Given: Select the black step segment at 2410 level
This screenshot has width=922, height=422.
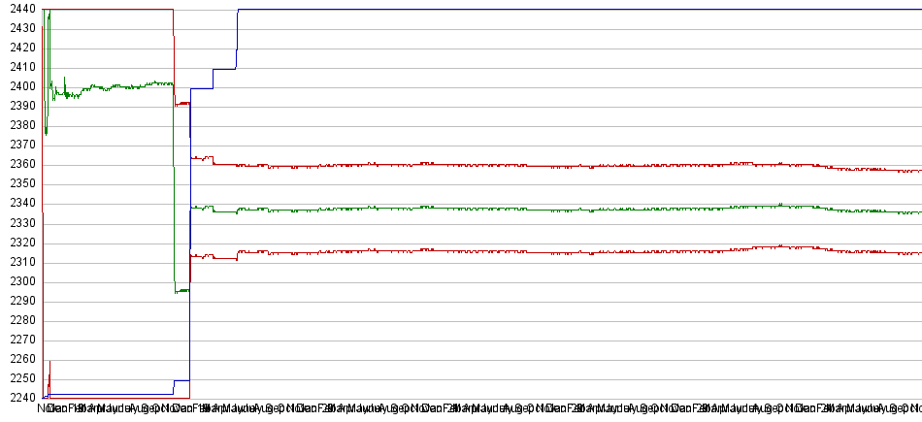Looking at the screenshot, I should pyautogui.click(x=224, y=69).
